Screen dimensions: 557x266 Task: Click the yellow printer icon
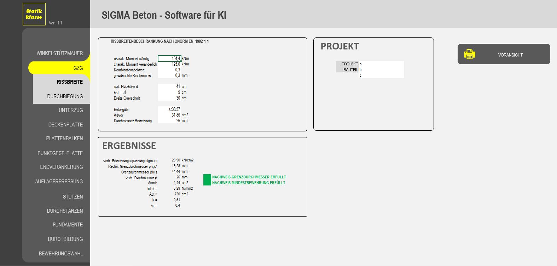(469, 54)
